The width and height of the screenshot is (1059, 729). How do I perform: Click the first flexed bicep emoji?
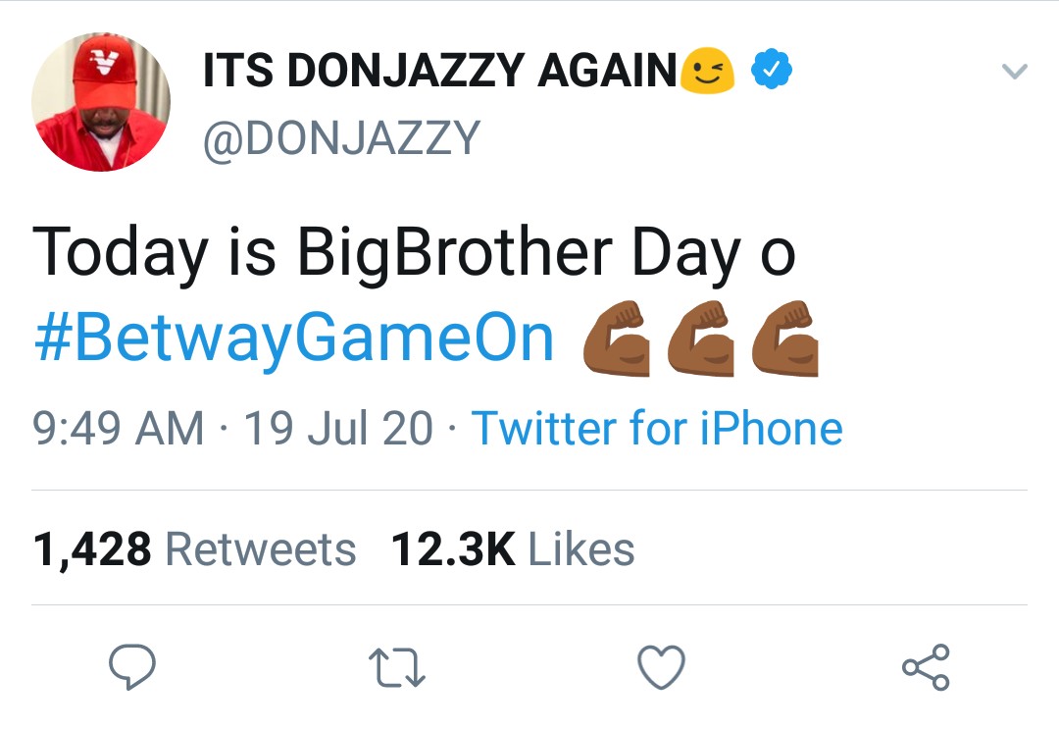pos(615,339)
